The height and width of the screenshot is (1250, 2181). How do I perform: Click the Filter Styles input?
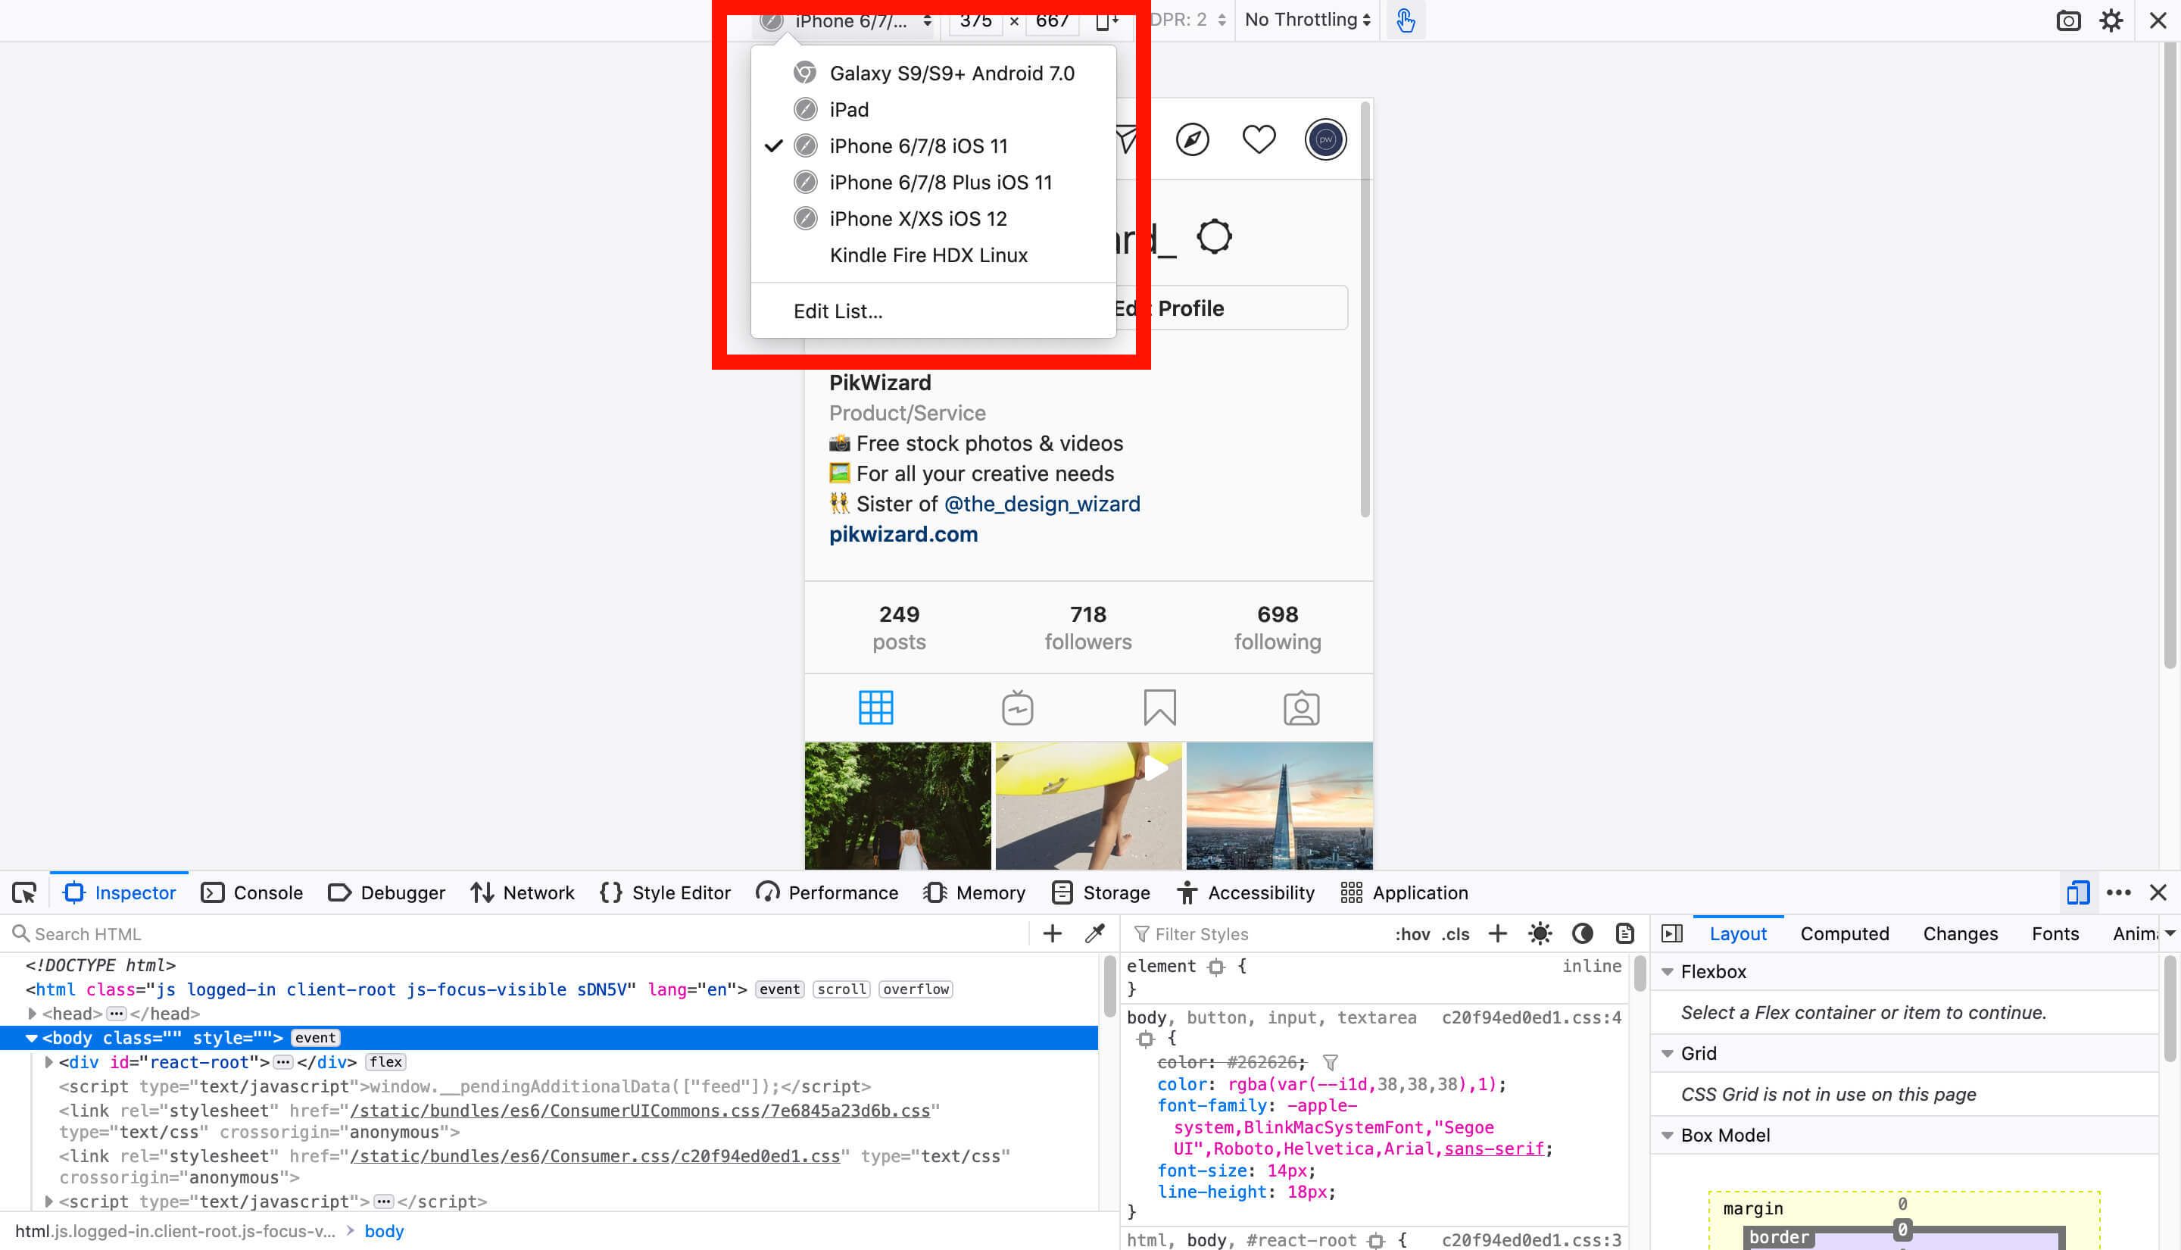(1253, 934)
